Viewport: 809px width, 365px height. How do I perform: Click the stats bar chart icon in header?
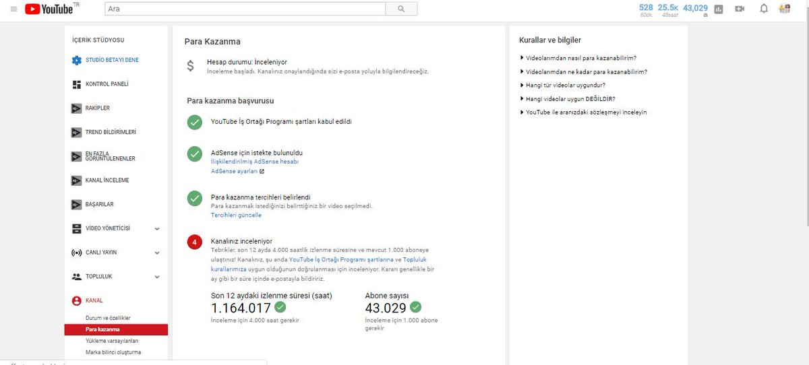tap(719, 9)
